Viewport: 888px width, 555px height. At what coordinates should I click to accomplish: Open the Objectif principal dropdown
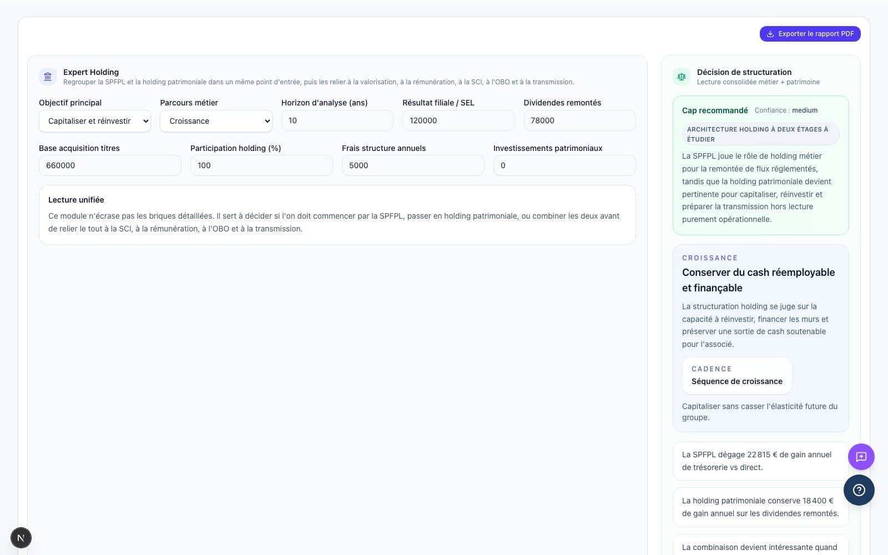pos(94,121)
